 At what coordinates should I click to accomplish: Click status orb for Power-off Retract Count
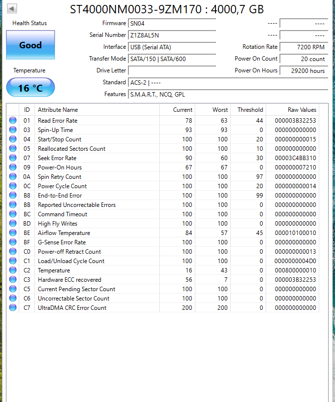[13, 251]
